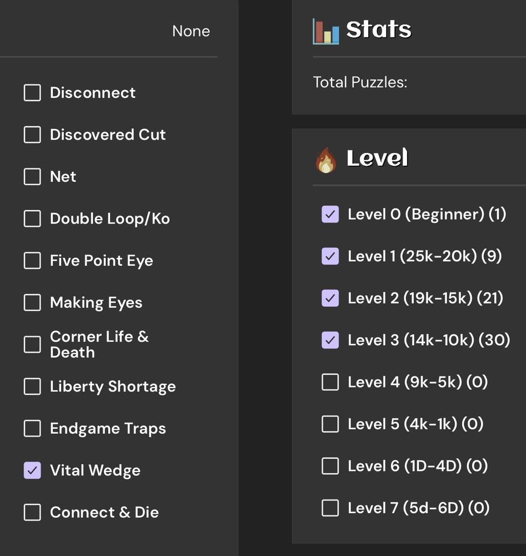This screenshot has width=526, height=556.
Task: Uncheck the Vital Wedge checkbox
Action: click(x=32, y=470)
